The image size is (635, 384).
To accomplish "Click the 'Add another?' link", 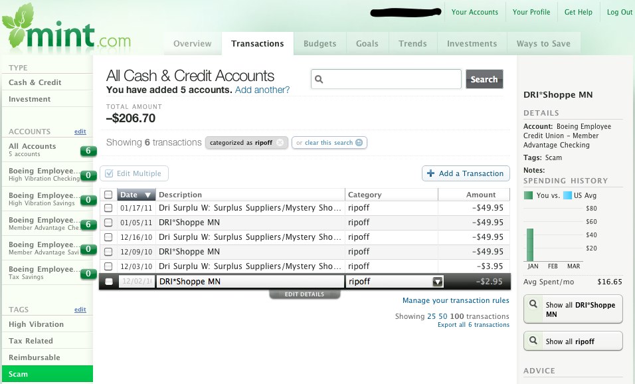I will 262,90.
